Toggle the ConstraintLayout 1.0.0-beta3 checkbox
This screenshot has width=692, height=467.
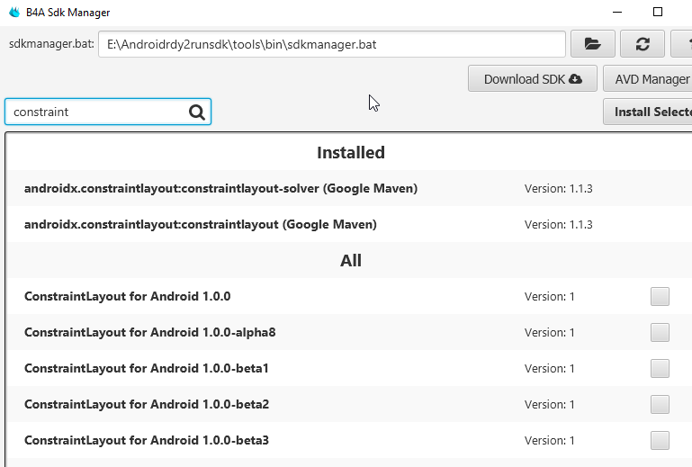point(660,440)
